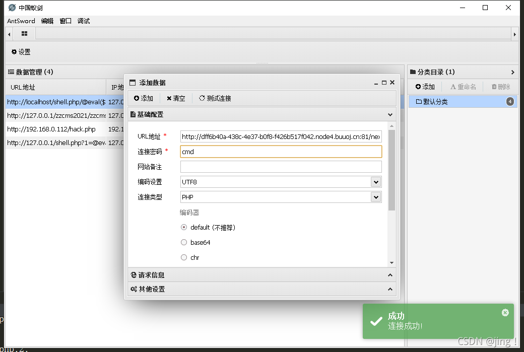Click the dialog scrollbar up arrow

pyautogui.click(x=391, y=126)
